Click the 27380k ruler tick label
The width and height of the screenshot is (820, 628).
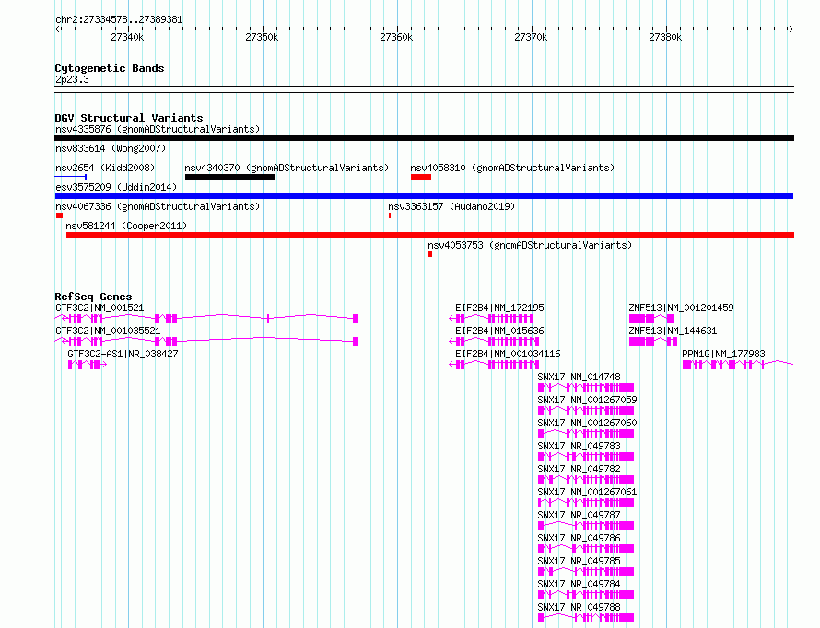click(x=664, y=37)
